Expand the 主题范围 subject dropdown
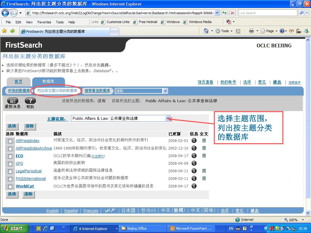The height and width of the screenshot is (233, 311). click(x=168, y=119)
